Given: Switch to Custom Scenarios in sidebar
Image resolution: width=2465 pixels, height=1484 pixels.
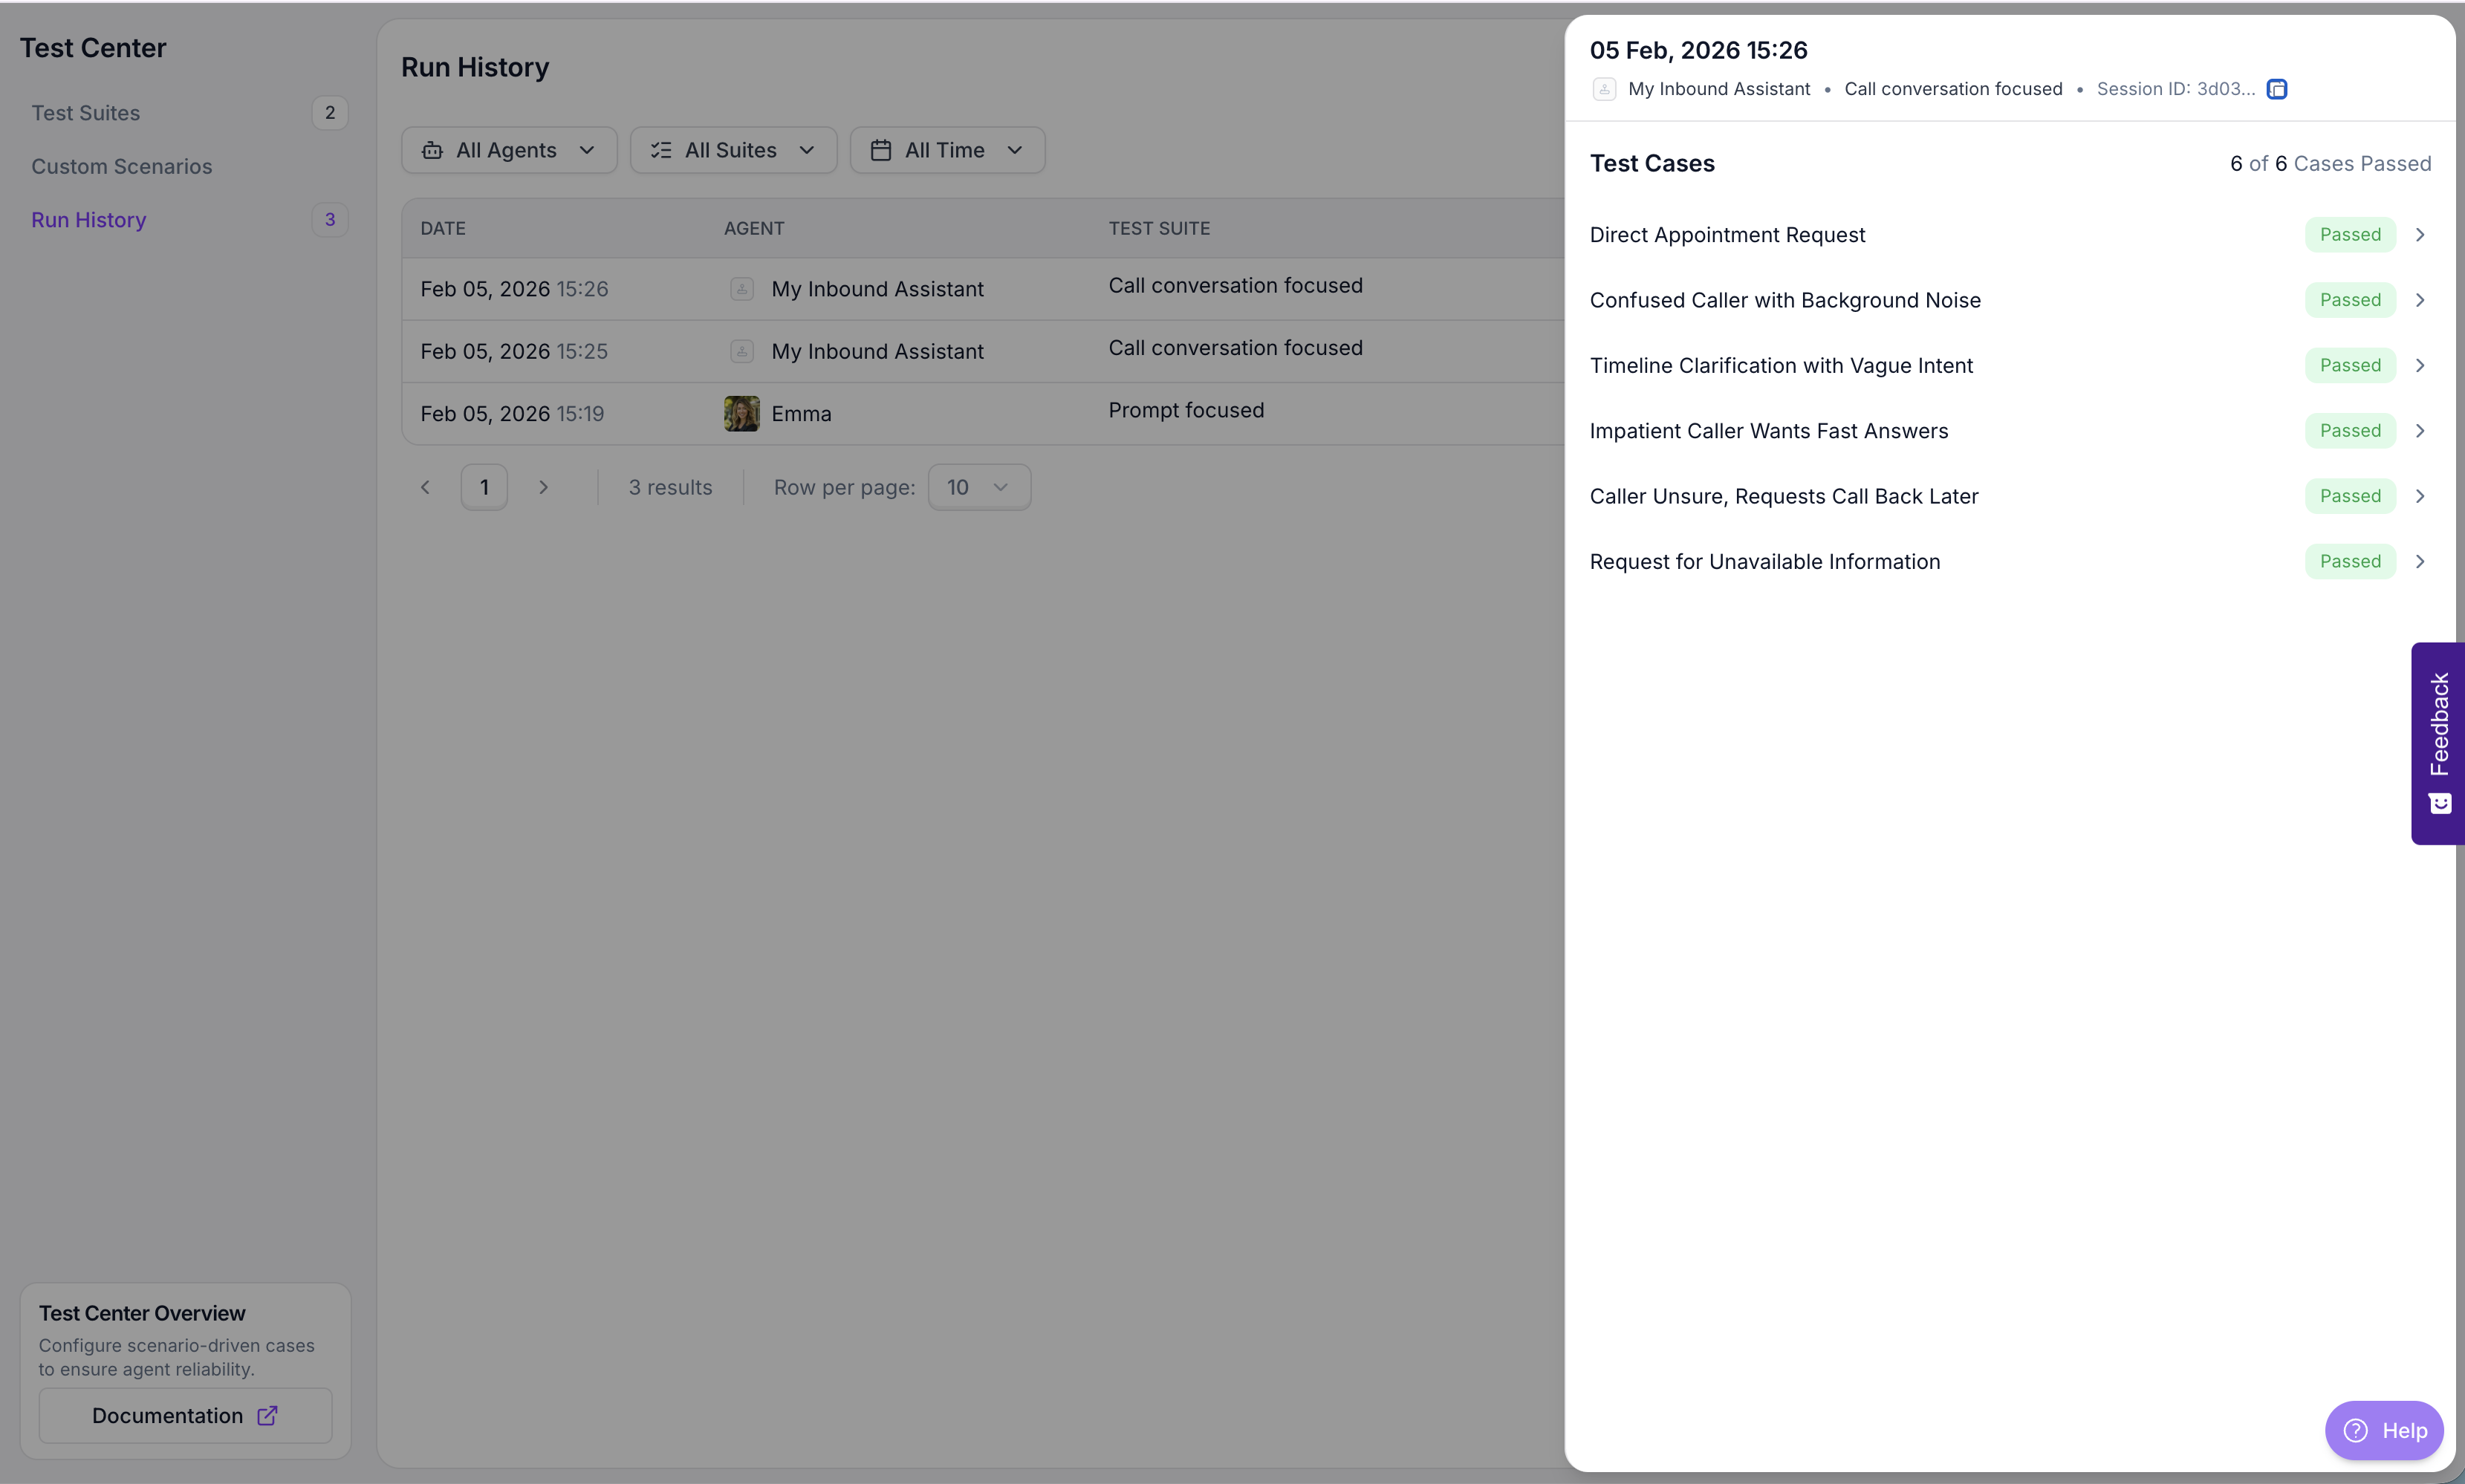Looking at the screenshot, I should pyautogui.click(x=122, y=166).
